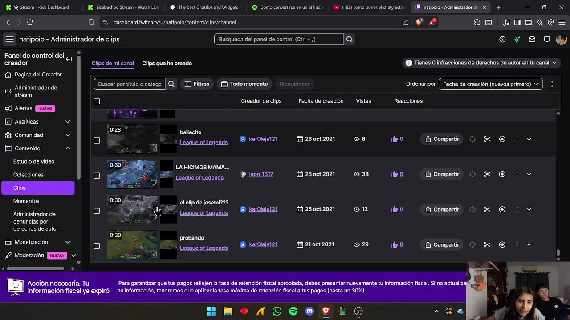The height and width of the screenshot is (320, 570).
Task: Collapse the creator dashboard sidebar
Action: 69,59
